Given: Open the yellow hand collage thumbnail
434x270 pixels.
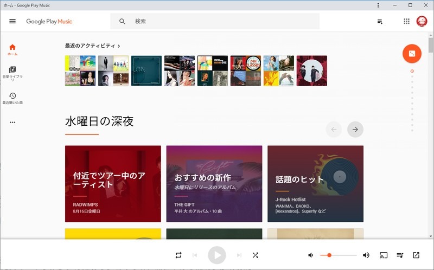Looking at the screenshot, I should point(279,70).
